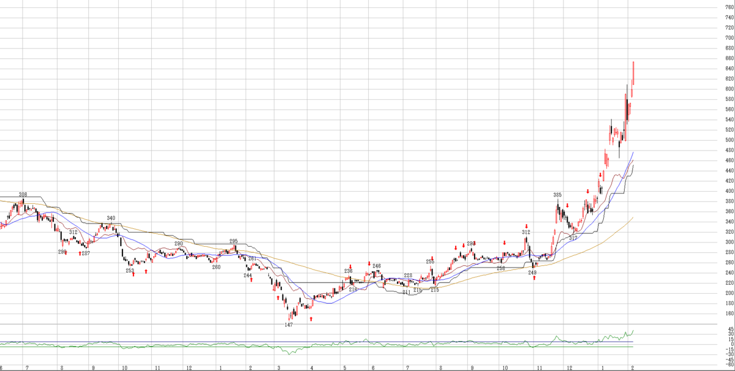Select the month 4 label on the time axis
This screenshot has width=735, height=371.
pyautogui.click(x=312, y=368)
